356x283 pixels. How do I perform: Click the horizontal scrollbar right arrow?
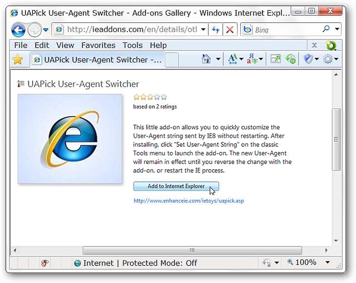[327, 251]
